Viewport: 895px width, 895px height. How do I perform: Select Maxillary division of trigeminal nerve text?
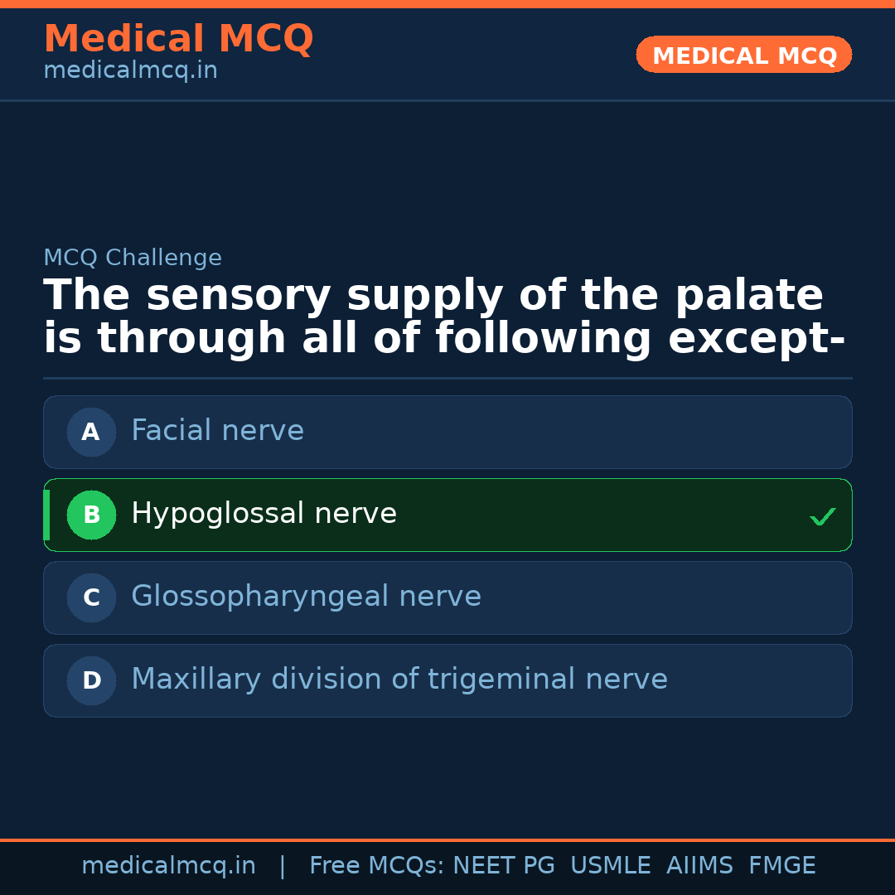coord(399,680)
